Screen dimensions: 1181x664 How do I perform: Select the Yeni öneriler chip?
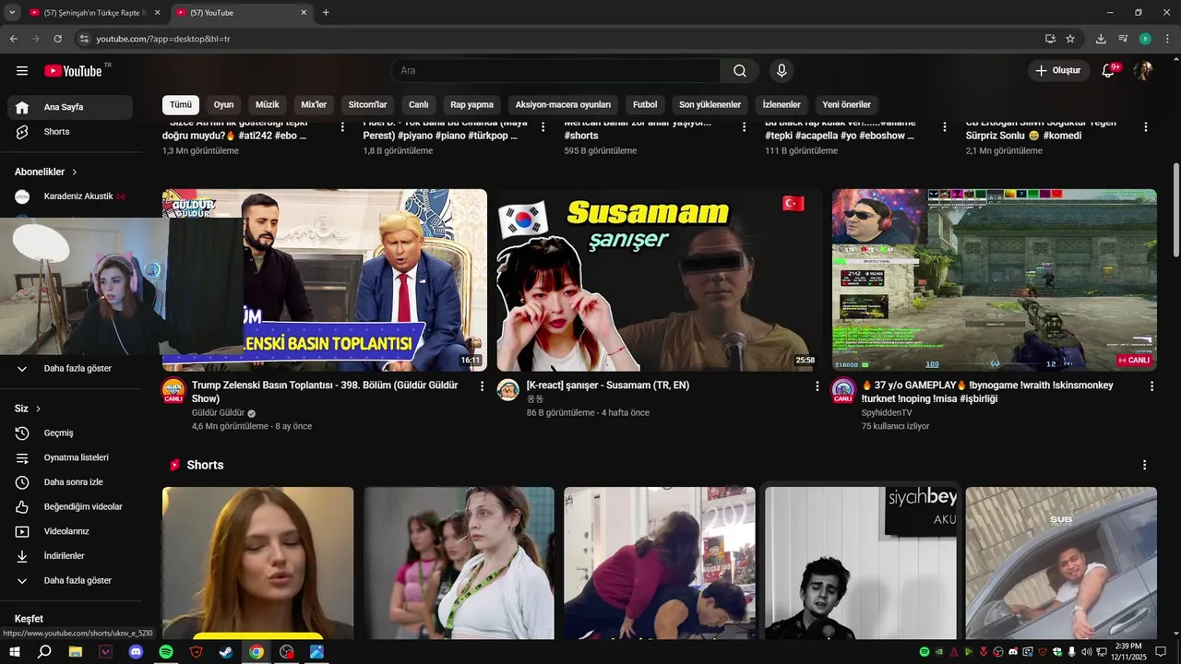(847, 105)
